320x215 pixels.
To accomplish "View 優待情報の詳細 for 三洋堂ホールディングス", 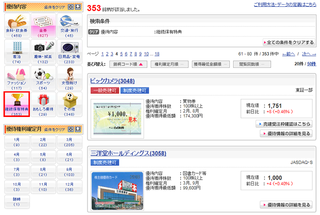I will coord(286,205).
